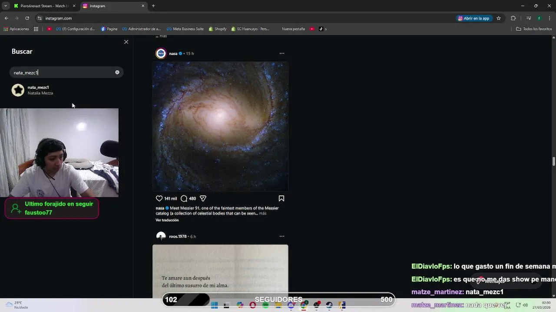Open Opera browser from taskbar
Screen dimensions: 556x312
tap(253, 305)
